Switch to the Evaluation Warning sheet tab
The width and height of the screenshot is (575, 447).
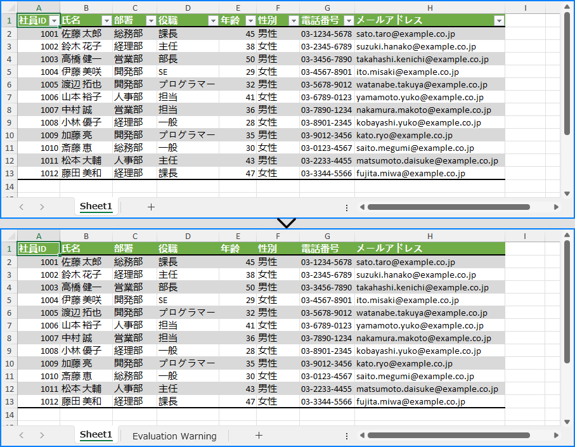coord(174,436)
